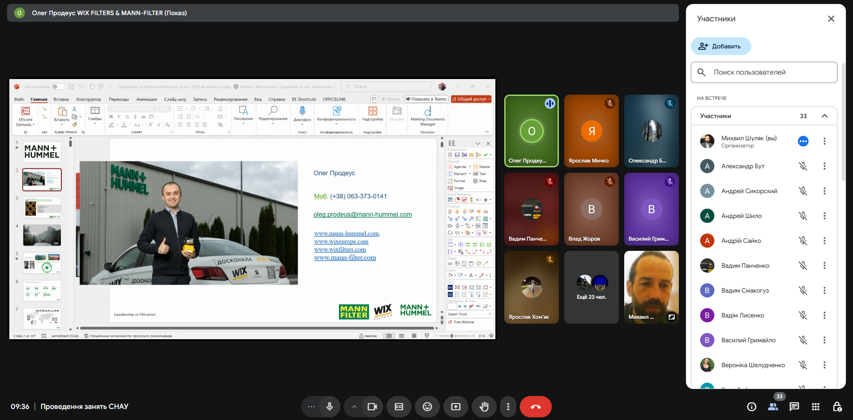Select the slide 3 thumbnail
Viewport: 853px width, 420px height.
(x=42, y=207)
